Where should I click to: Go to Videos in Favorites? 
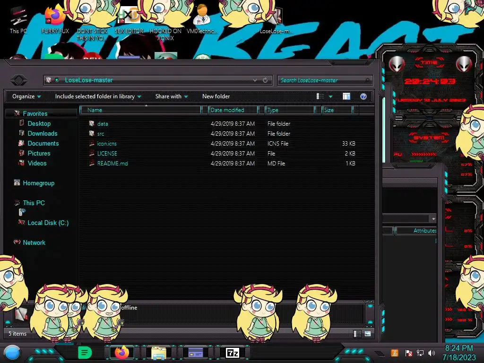point(37,163)
